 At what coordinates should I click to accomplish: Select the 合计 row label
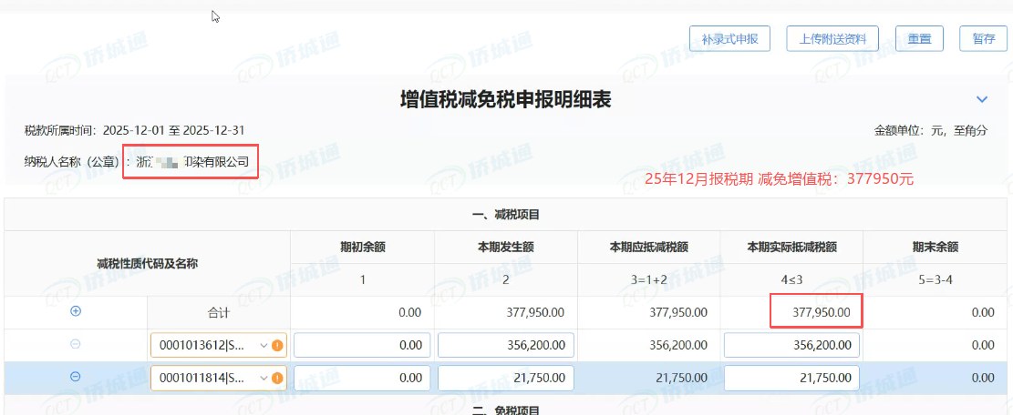[218, 313]
